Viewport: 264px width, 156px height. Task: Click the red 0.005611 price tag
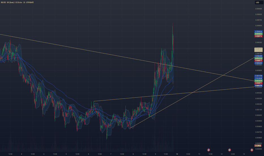(x=258, y=83)
